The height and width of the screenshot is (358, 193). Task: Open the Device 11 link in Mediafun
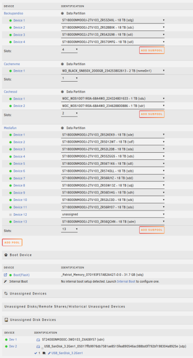tap(20, 207)
